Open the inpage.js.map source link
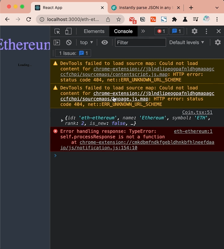The width and height of the screenshot is (224, 249). coord(137,96)
